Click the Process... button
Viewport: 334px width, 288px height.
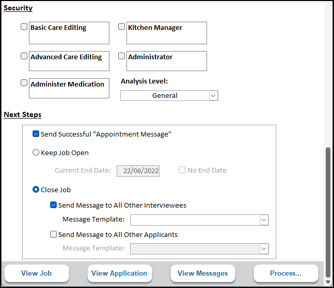(x=285, y=274)
